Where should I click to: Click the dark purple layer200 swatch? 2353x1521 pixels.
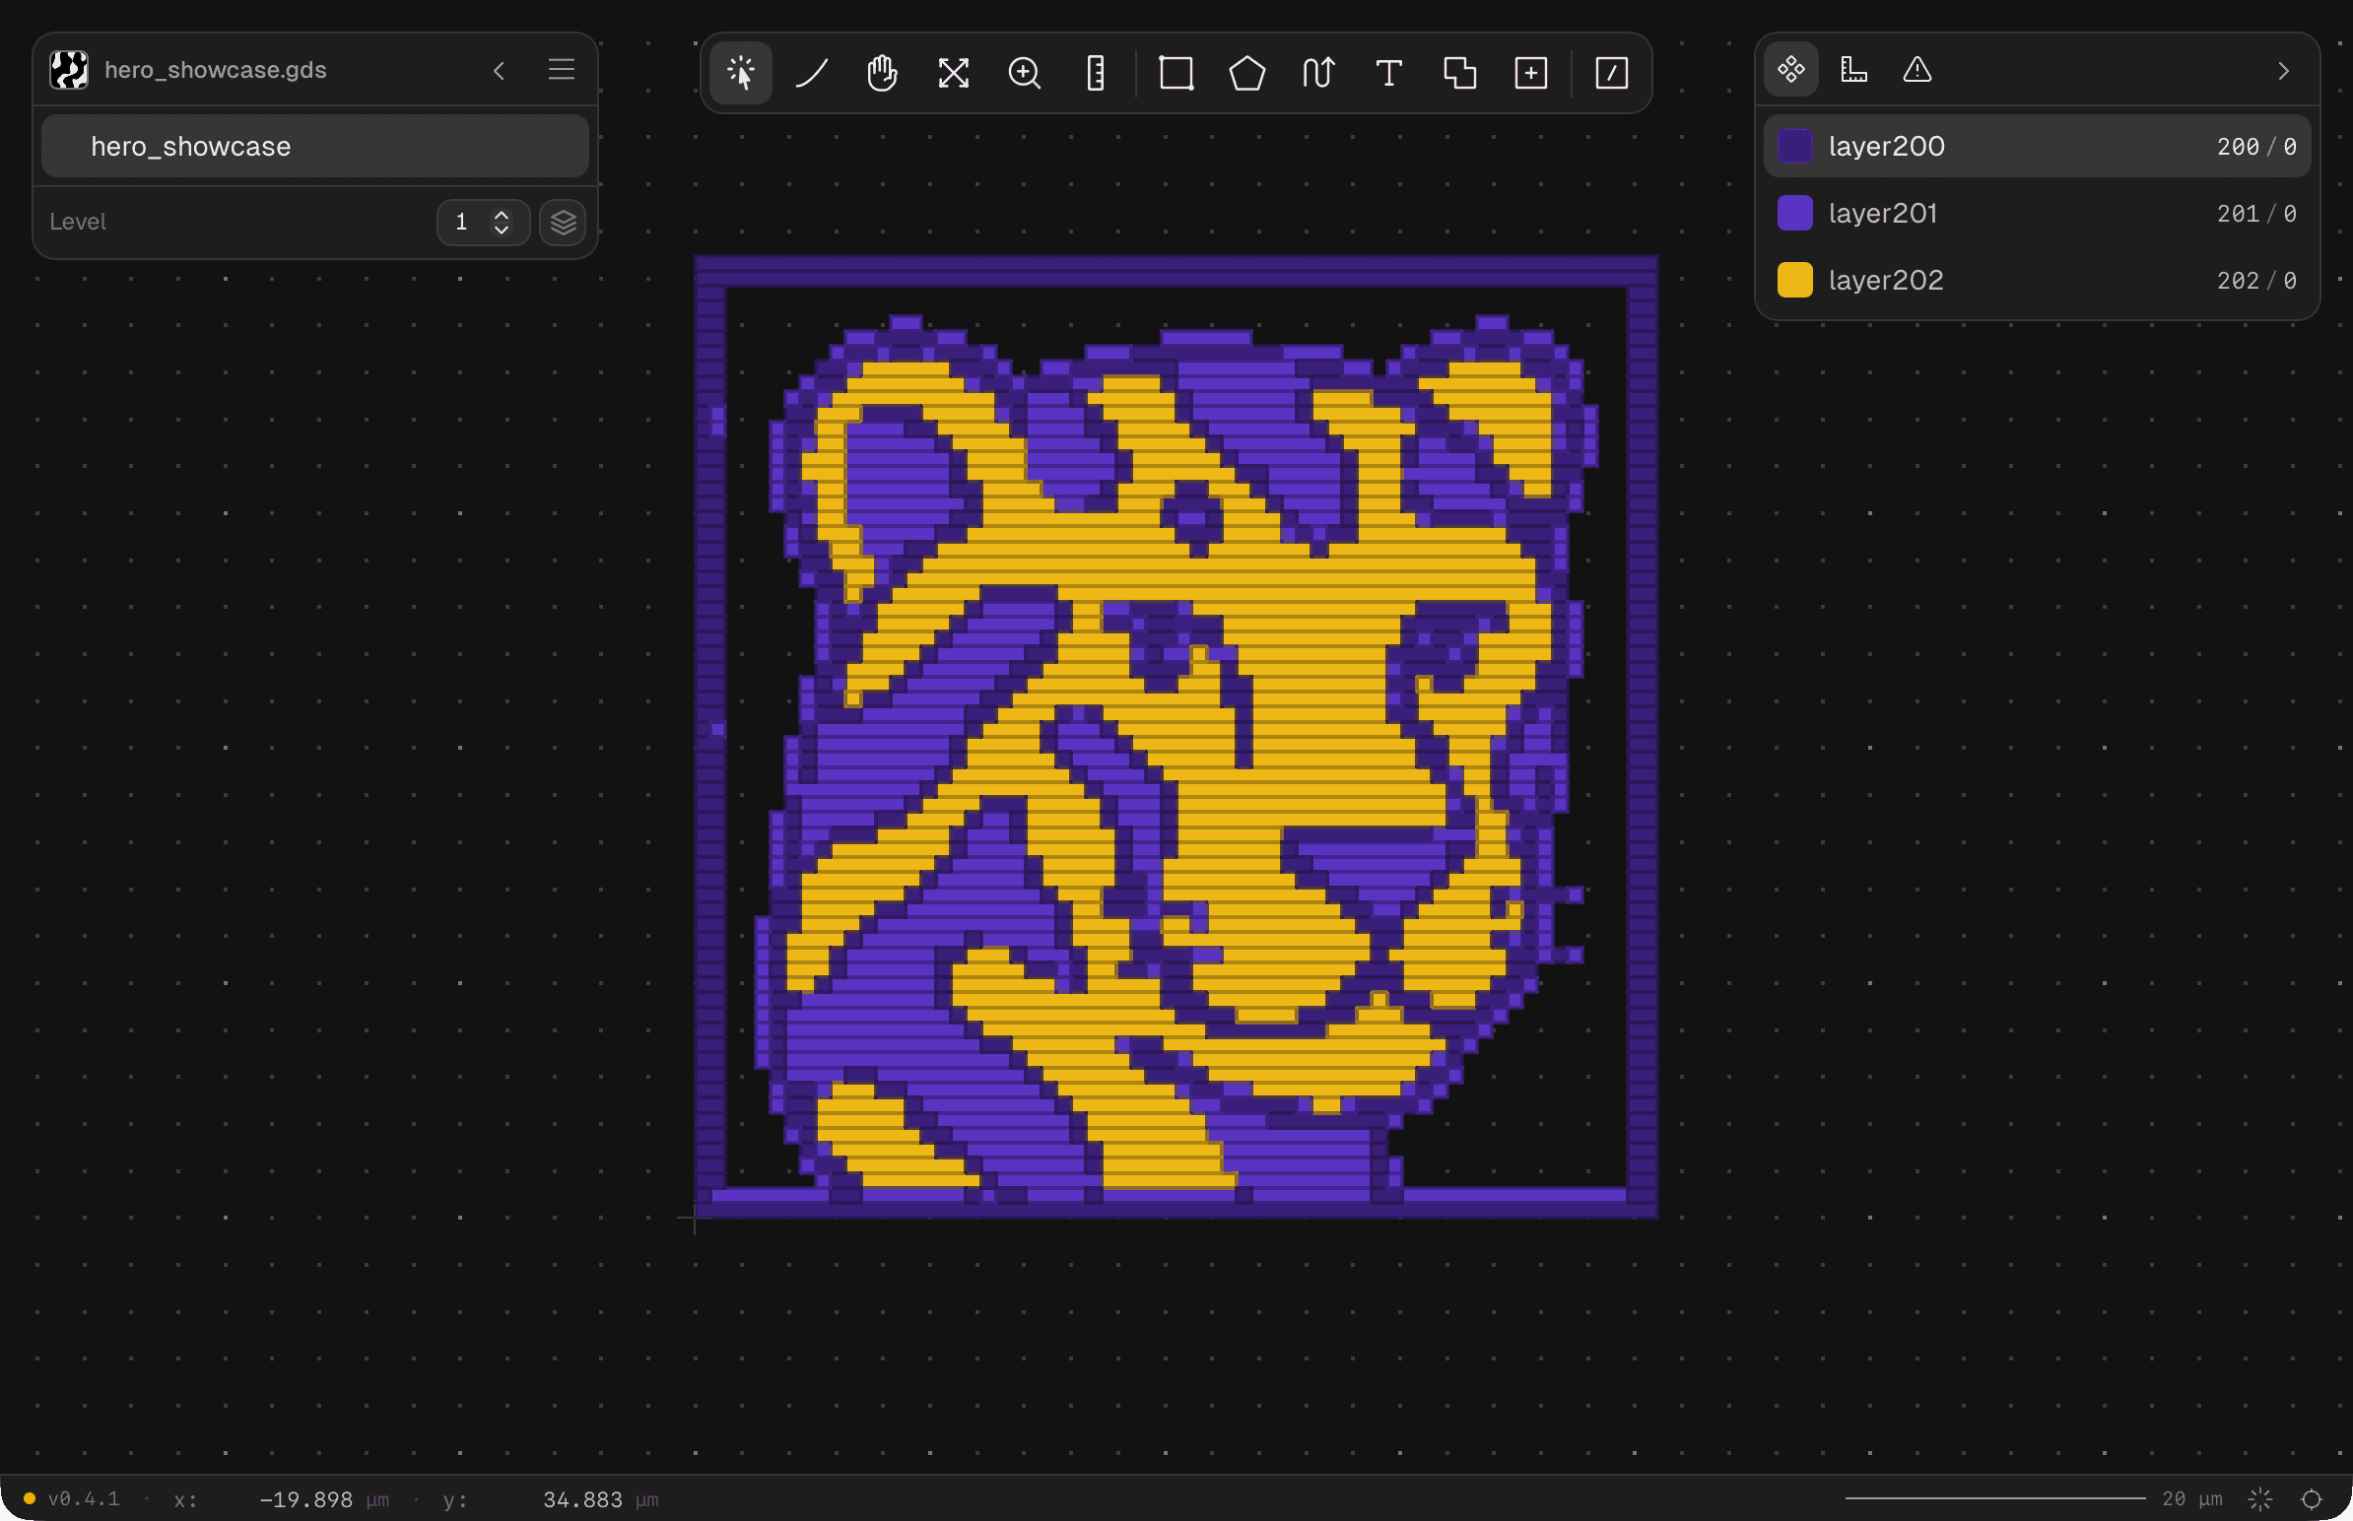tap(1795, 146)
